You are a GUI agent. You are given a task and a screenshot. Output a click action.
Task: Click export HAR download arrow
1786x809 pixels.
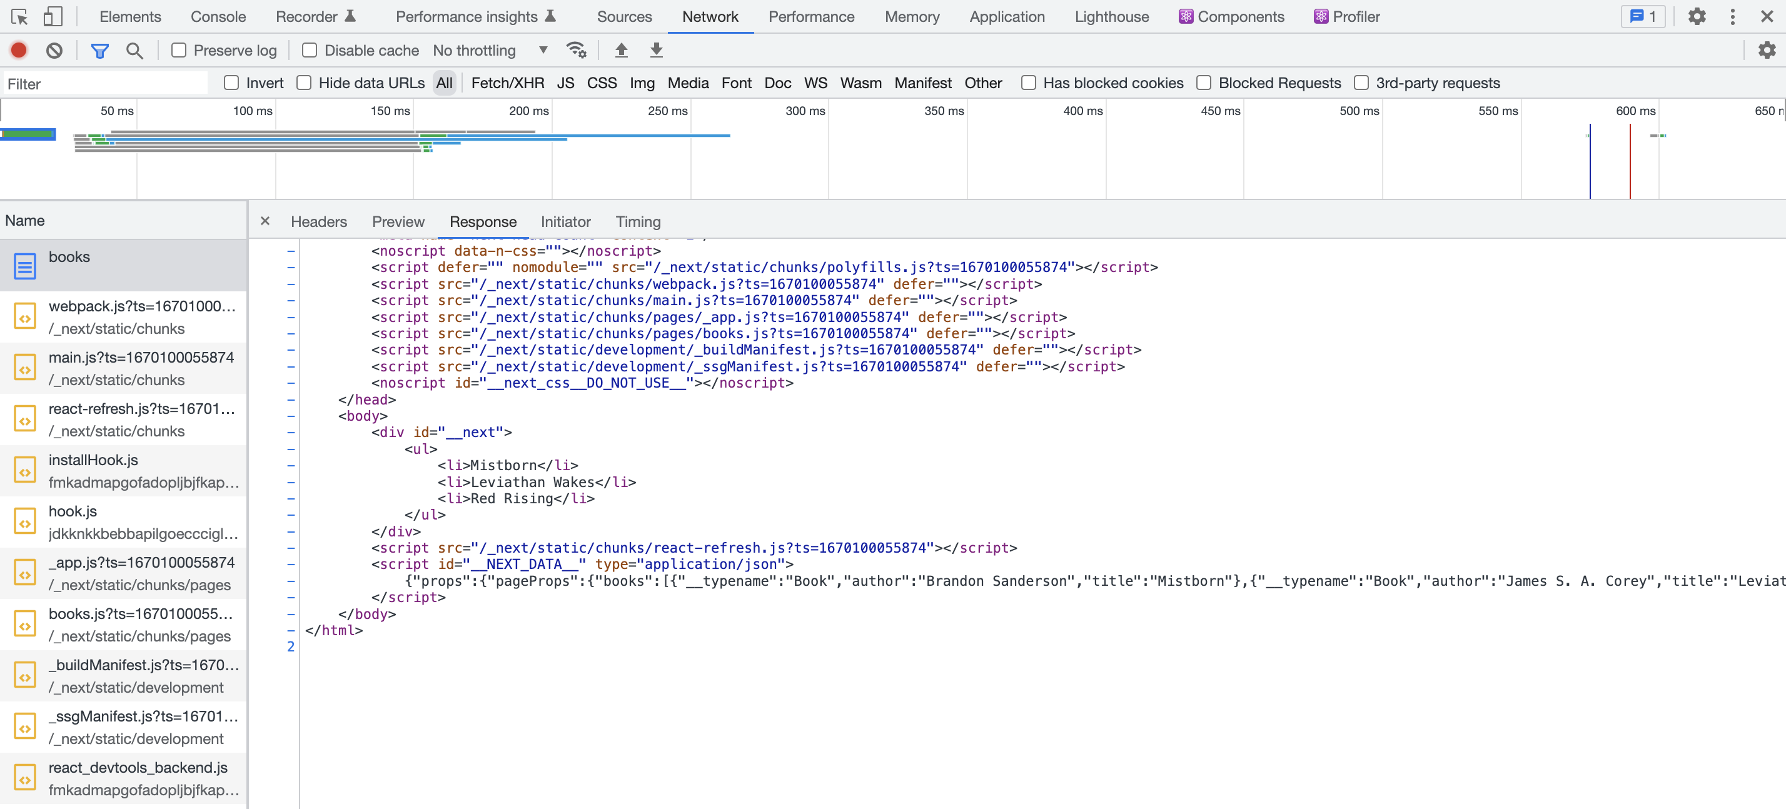(656, 50)
